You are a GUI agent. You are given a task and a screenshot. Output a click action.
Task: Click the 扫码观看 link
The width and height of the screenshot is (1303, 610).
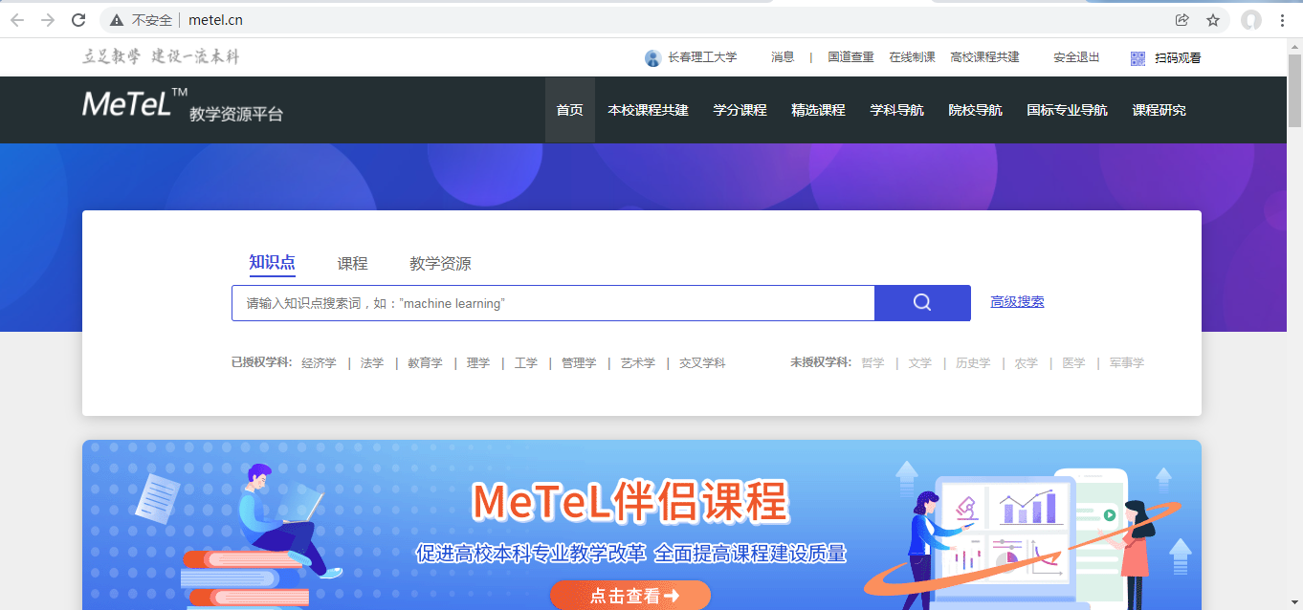(x=1178, y=58)
